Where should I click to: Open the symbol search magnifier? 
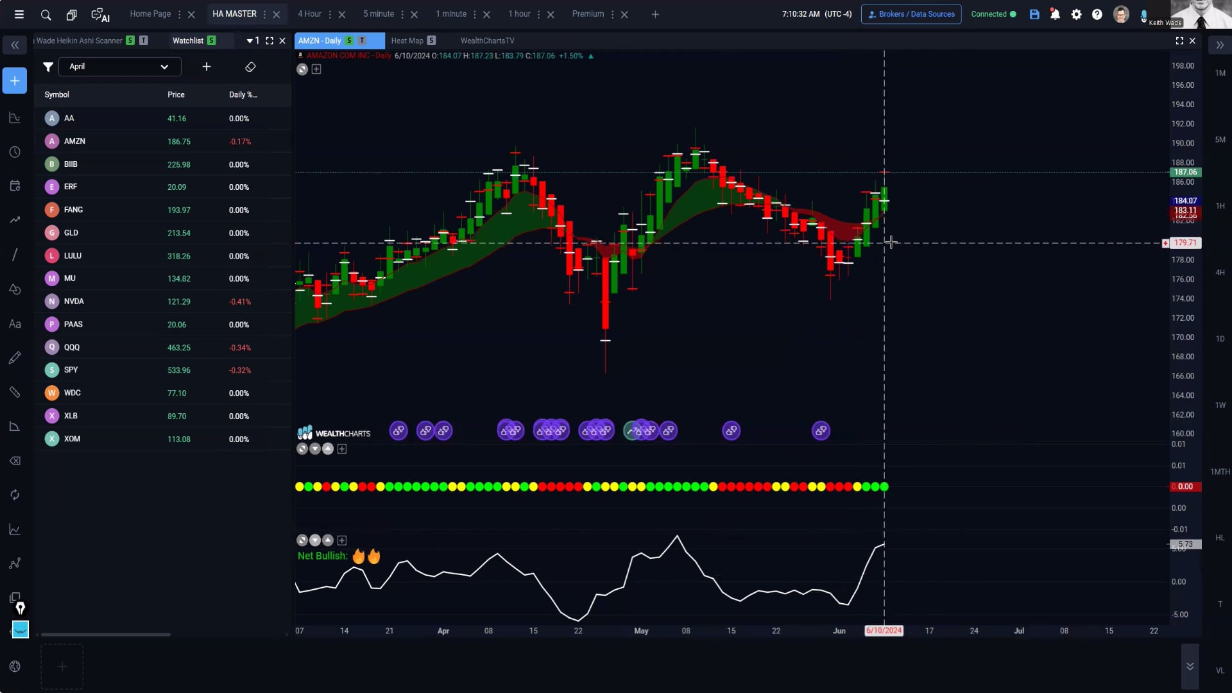click(46, 14)
